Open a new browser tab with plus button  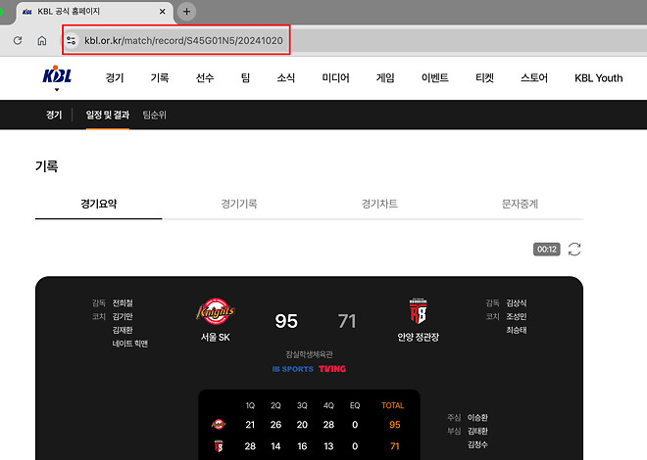click(x=186, y=12)
